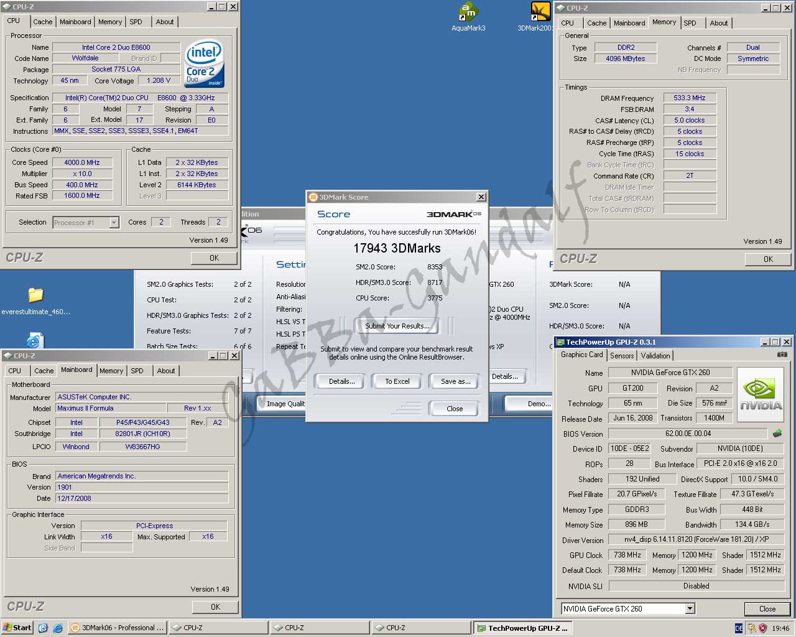
Task: Click the 3DMark Score title bar icon
Action: point(313,197)
